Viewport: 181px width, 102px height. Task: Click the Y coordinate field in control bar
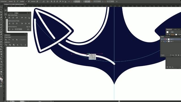tap(87, 1)
